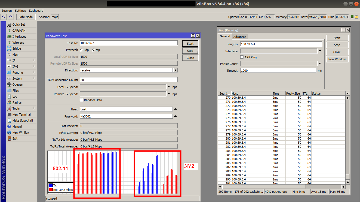Click the undo arrow icon in toolbar

click(x=4, y=17)
